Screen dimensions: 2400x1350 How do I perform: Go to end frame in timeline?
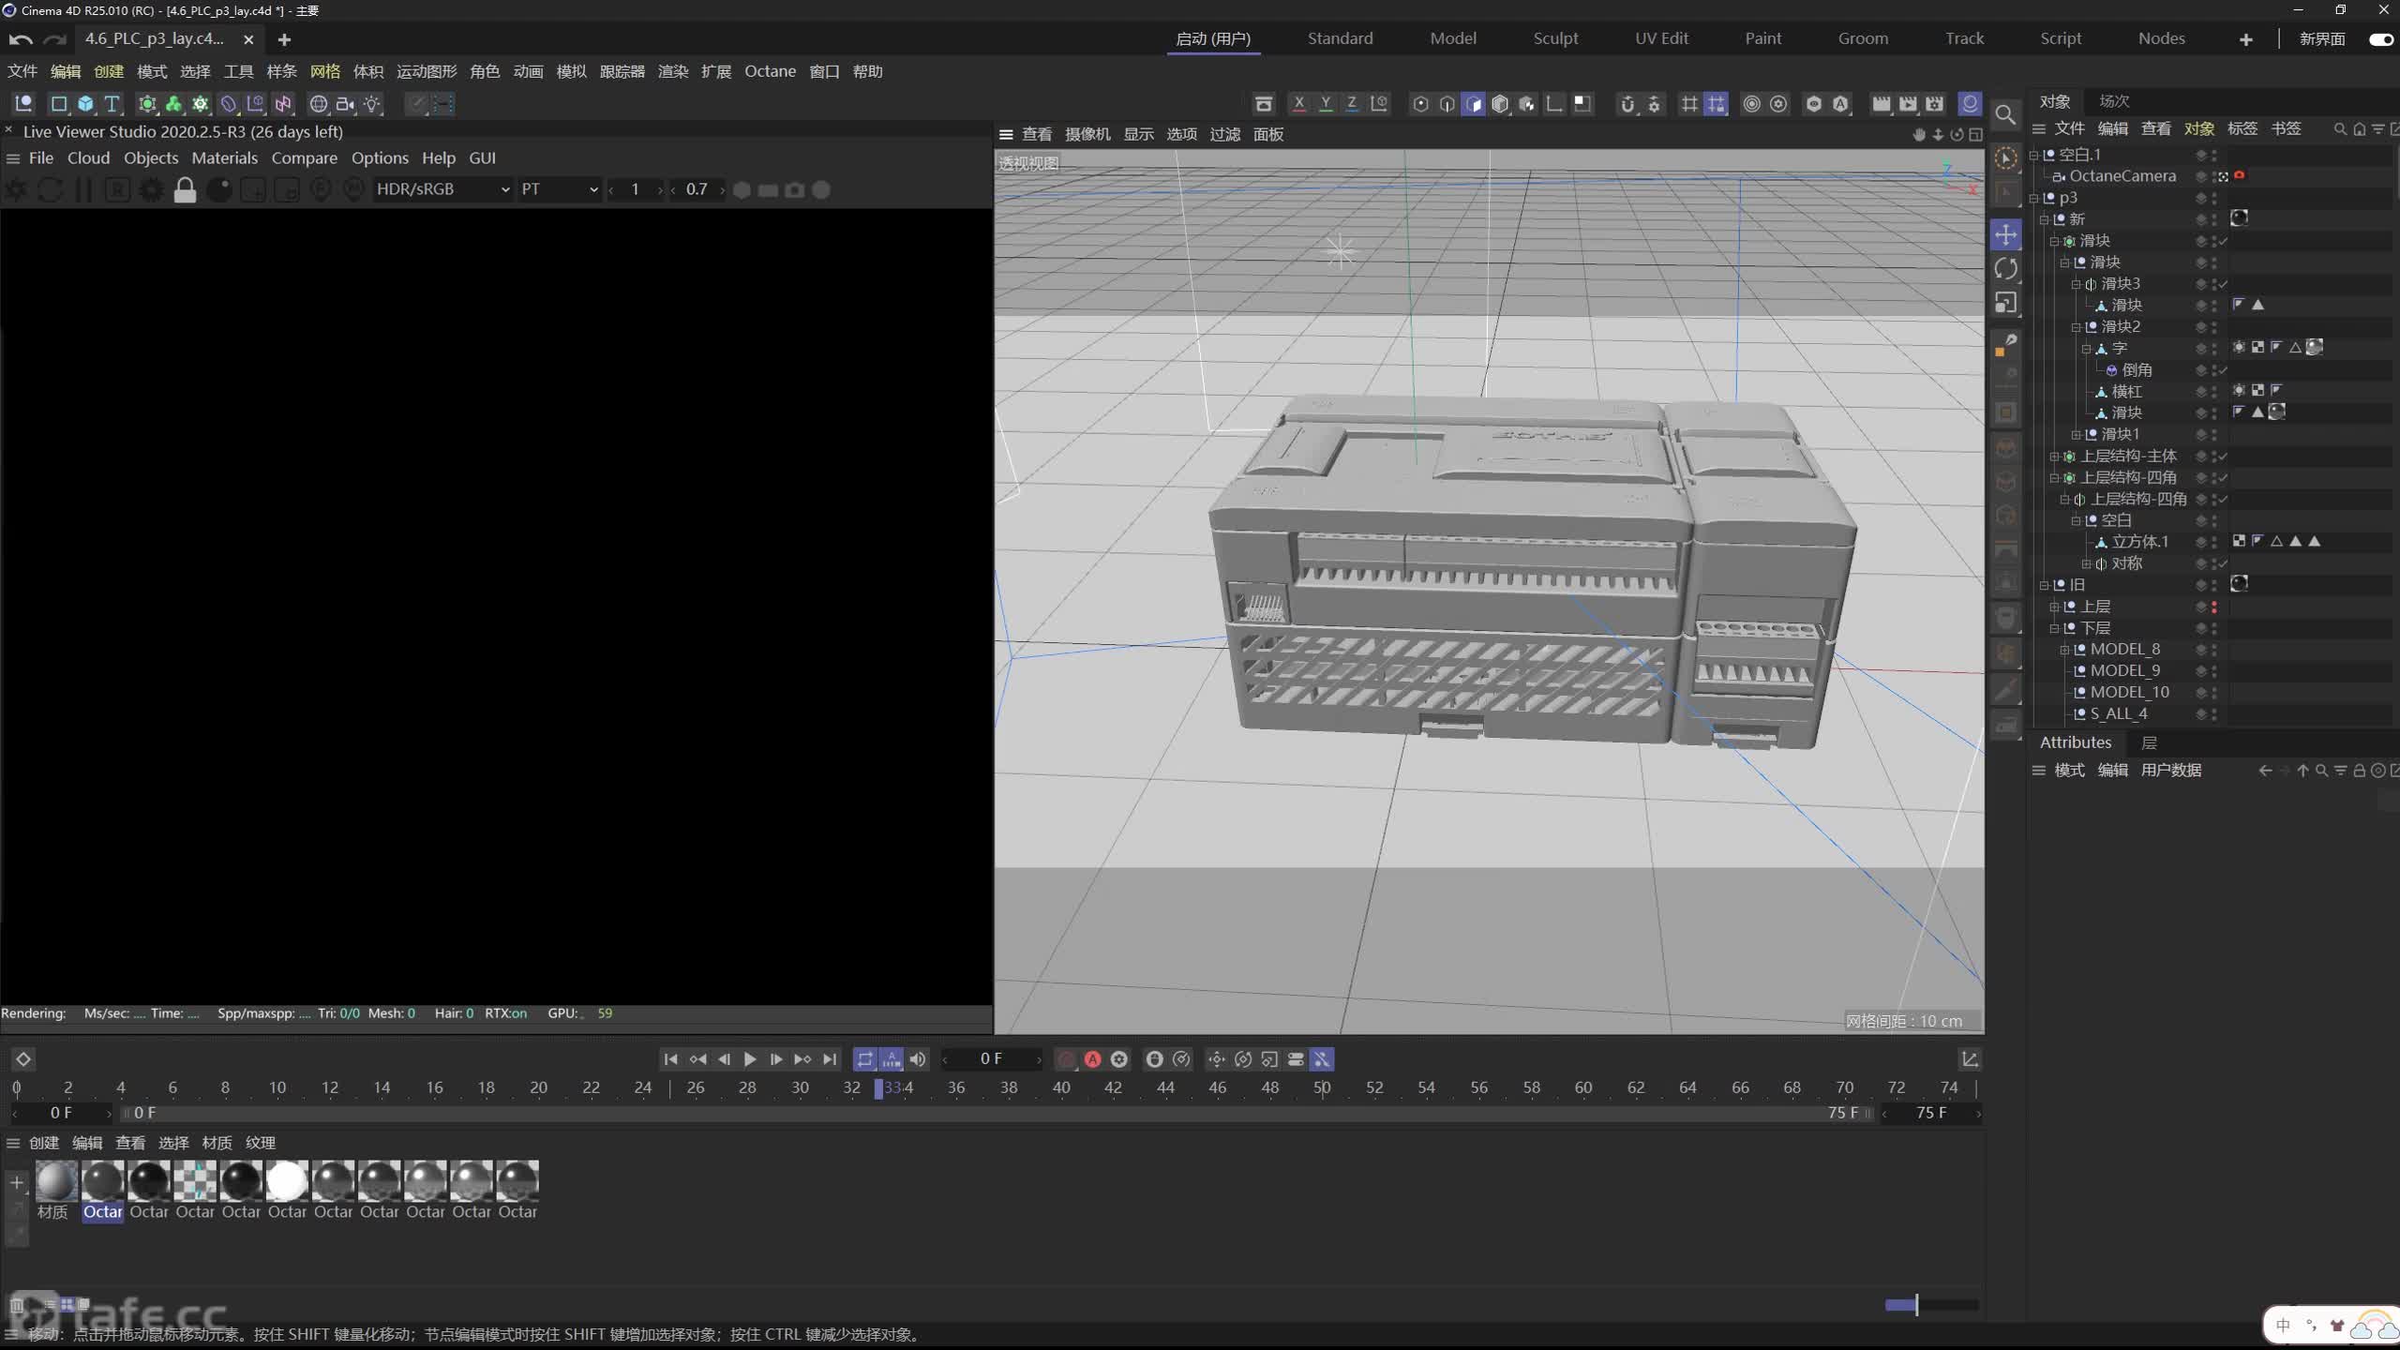pyautogui.click(x=830, y=1059)
